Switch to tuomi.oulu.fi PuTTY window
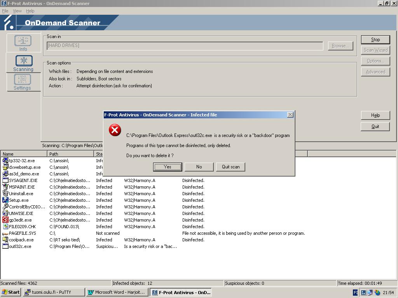398x298 pixels. 54,292
